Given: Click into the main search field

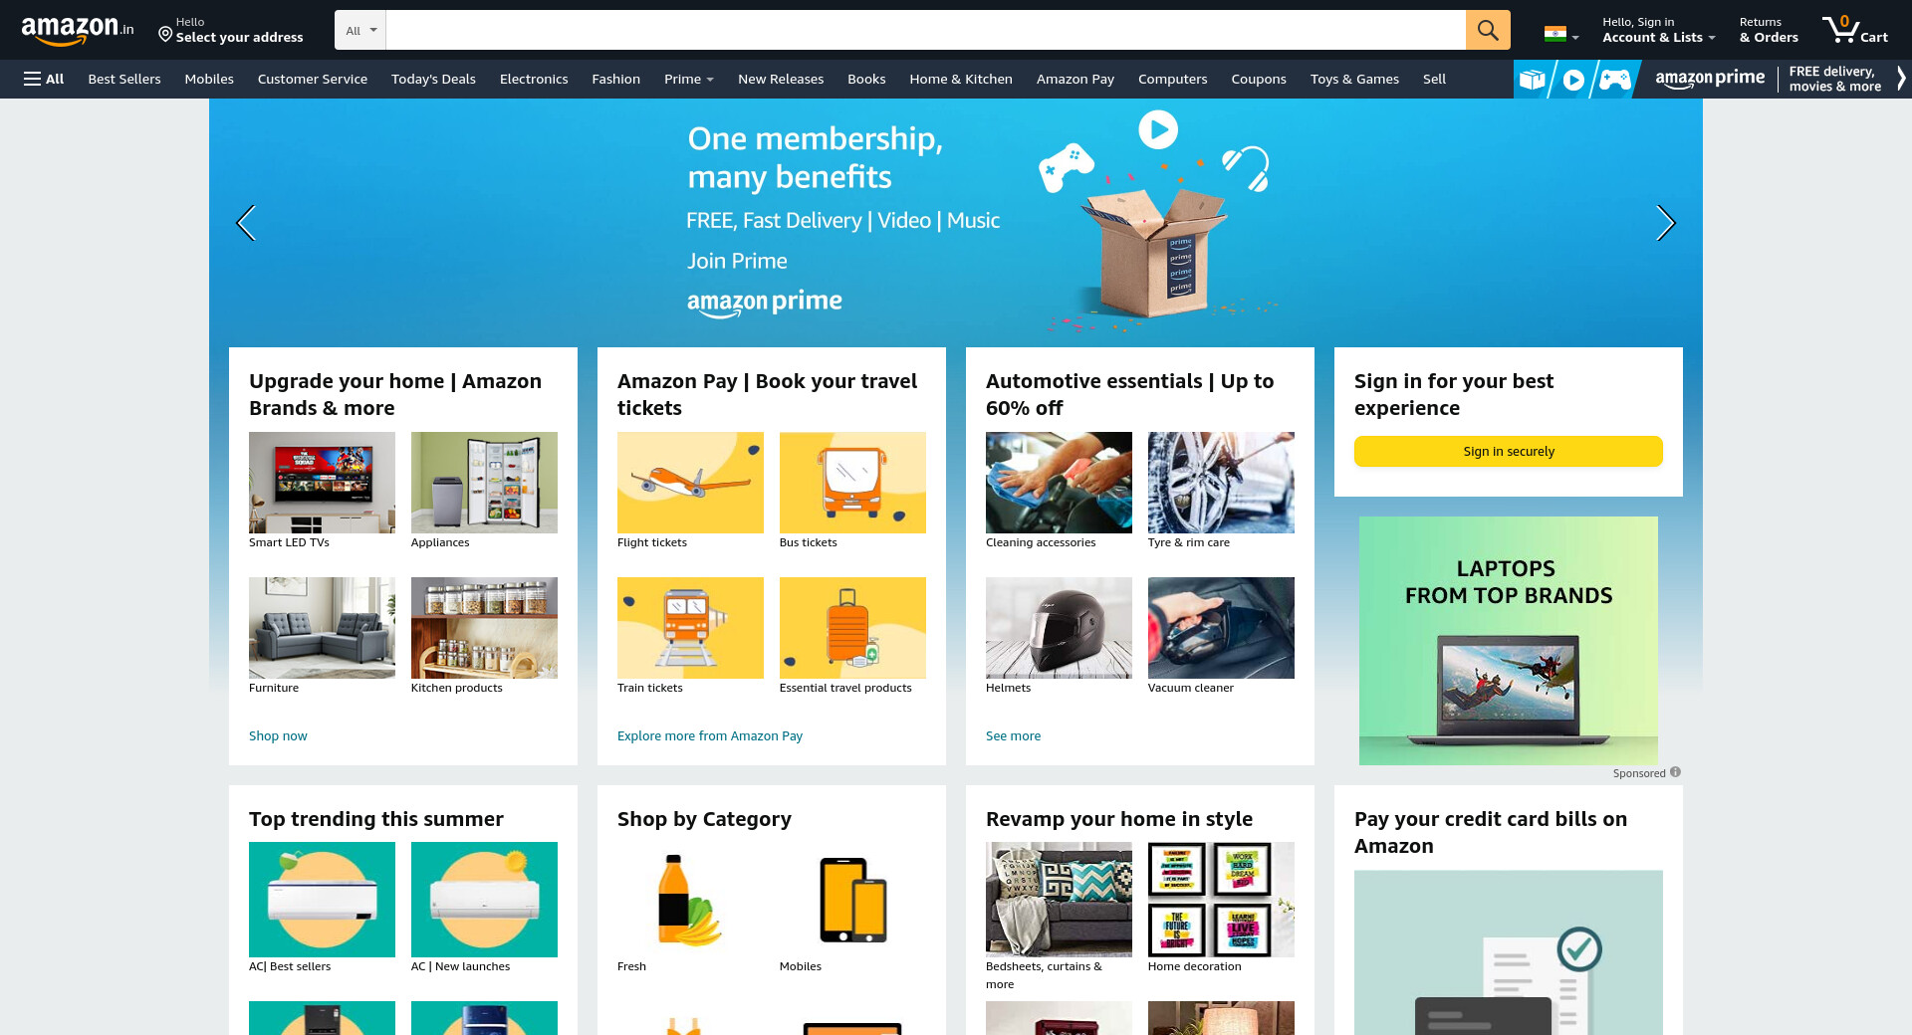Looking at the screenshot, I should click(x=925, y=30).
